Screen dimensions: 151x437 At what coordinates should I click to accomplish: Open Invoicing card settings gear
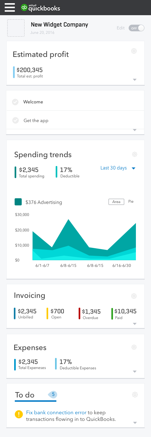click(134, 296)
